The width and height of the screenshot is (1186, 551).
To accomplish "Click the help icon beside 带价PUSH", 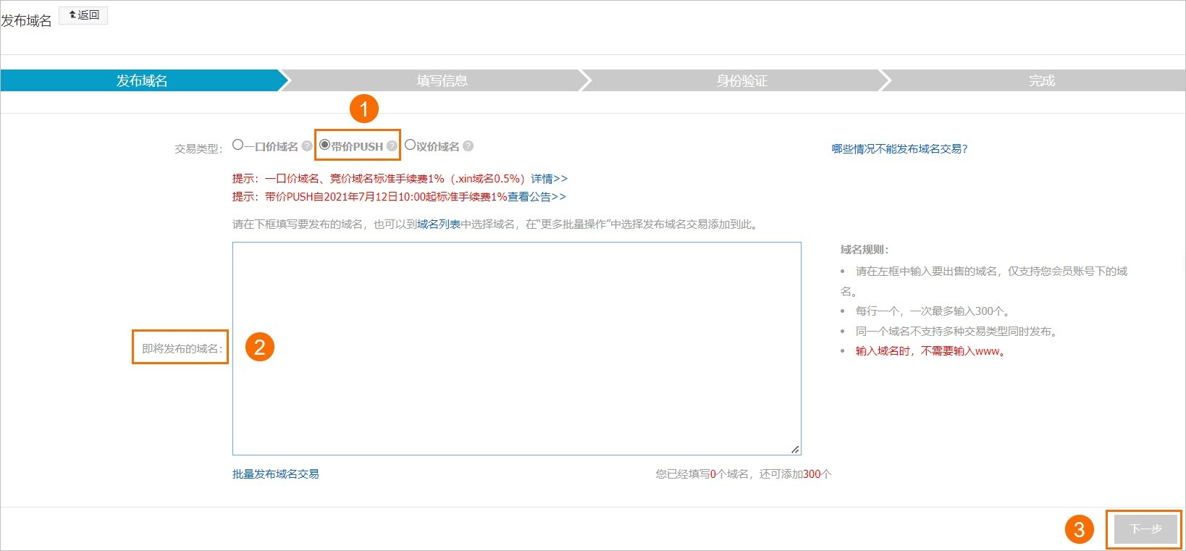I will [392, 146].
